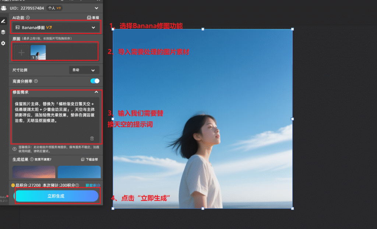Image resolution: width=377 pixels, height=229 pixels.
Task: Click the trash icon in prompt box
Action: point(92,138)
